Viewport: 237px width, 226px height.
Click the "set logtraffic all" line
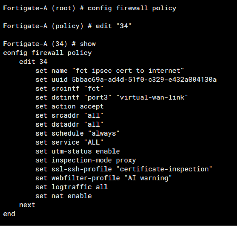(x=71, y=187)
